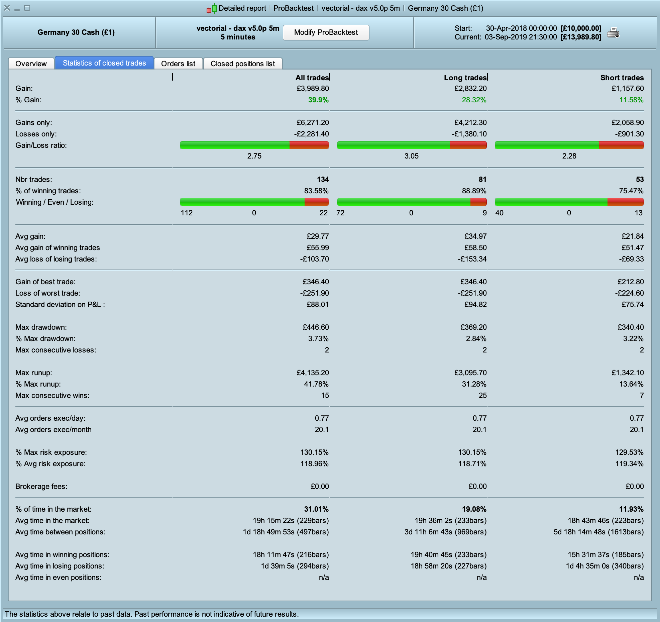
Task: Select Statistics of closed trades tab
Action: [x=104, y=63]
